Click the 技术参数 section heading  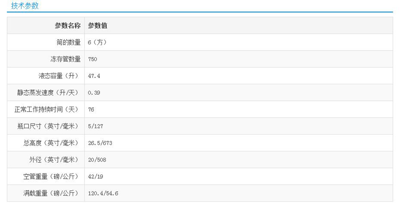pyautogui.click(x=25, y=6)
